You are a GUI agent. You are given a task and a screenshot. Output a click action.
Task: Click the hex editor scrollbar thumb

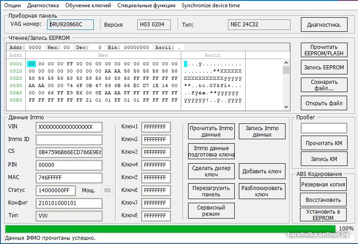(x=286, y=70)
